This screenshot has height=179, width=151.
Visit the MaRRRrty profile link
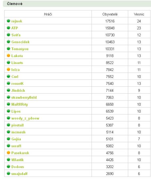click(x=20, y=104)
